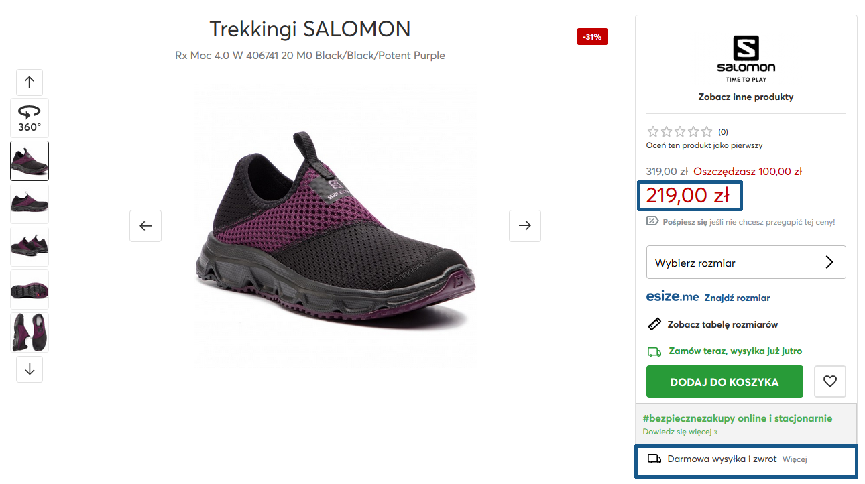The height and width of the screenshot is (484, 865).
Task: Add shoe to favorites with heart icon
Action: 830,381
